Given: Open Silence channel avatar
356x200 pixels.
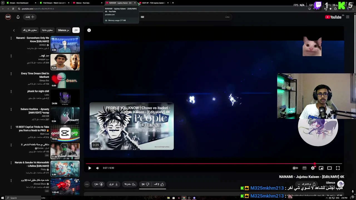Looking at the screenshot, I should pos(341,184).
